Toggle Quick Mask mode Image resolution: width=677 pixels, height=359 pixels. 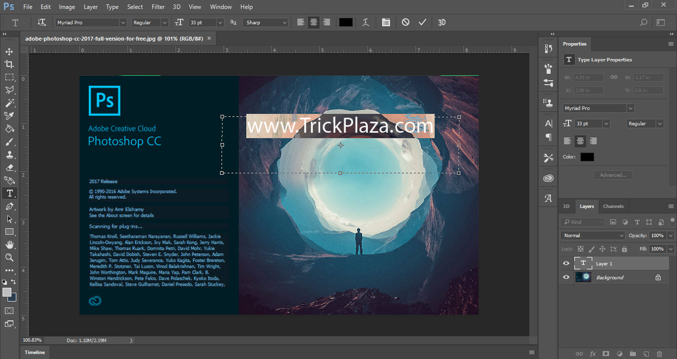click(9, 310)
